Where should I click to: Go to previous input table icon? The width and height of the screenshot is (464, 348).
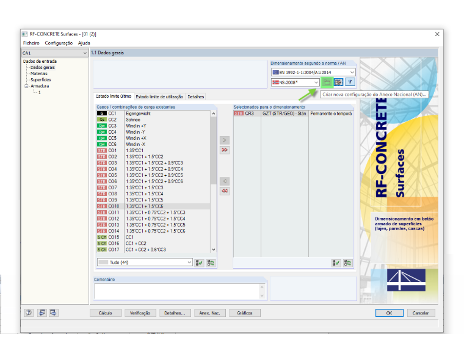tap(42, 313)
